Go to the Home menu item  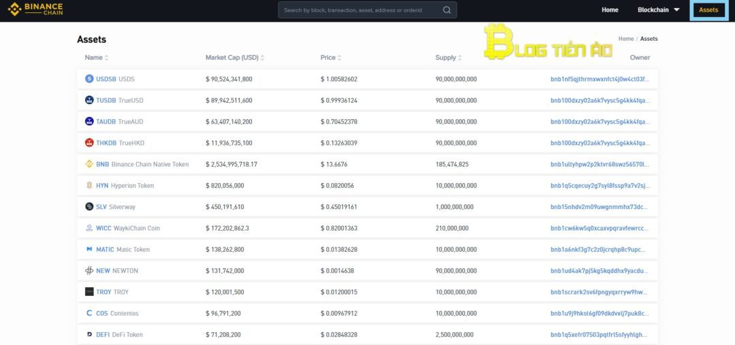(610, 10)
